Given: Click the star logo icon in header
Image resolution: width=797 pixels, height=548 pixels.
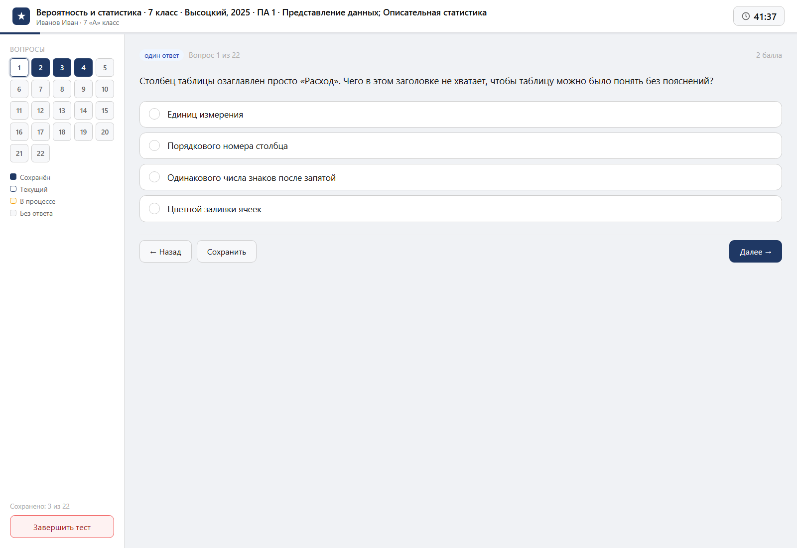Looking at the screenshot, I should click(x=21, y=16).
